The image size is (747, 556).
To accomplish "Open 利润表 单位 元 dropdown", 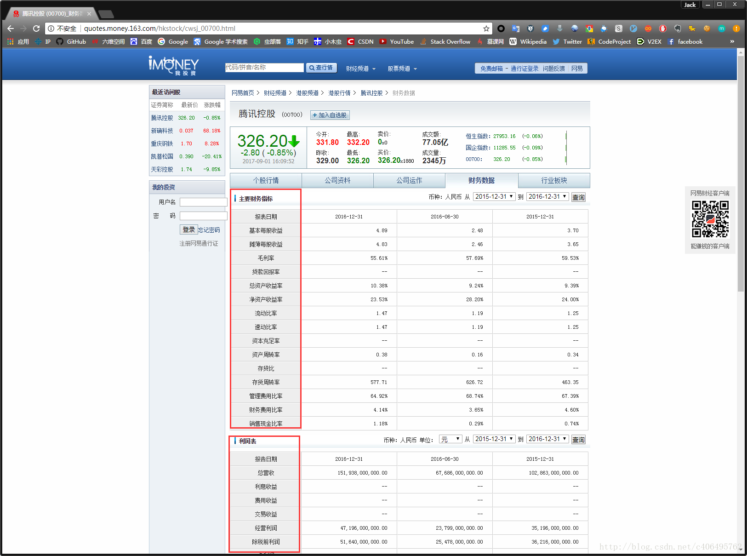I will [450, 439].
